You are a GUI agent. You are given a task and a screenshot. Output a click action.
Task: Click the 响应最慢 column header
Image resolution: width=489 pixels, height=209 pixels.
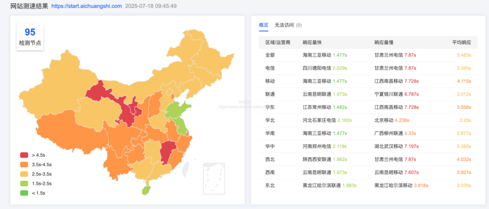(383, 42)
